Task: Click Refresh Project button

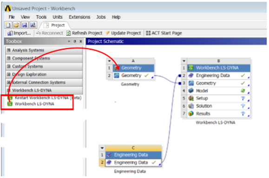Action: pos(84,33)
